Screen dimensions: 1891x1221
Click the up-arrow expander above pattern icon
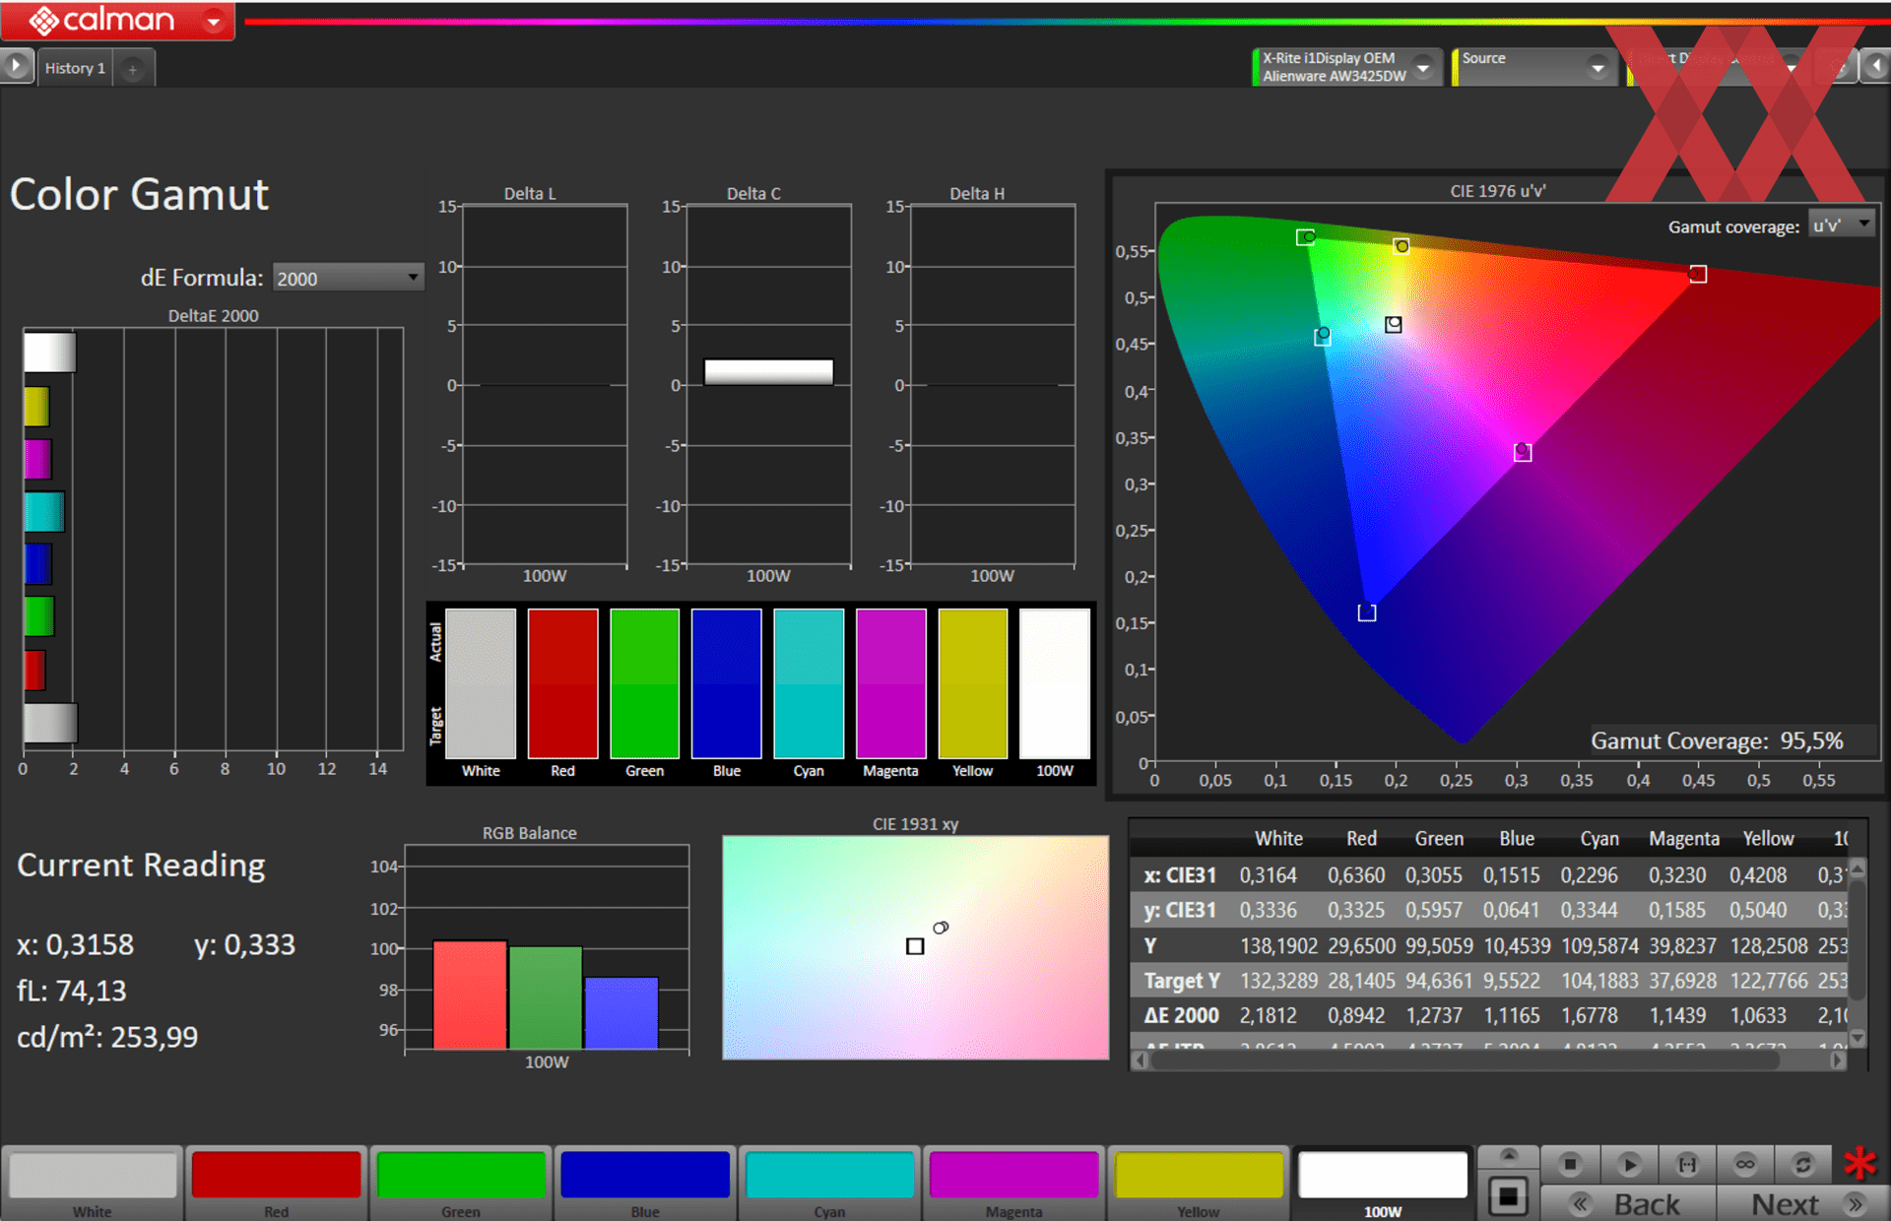[1508, 1155]
